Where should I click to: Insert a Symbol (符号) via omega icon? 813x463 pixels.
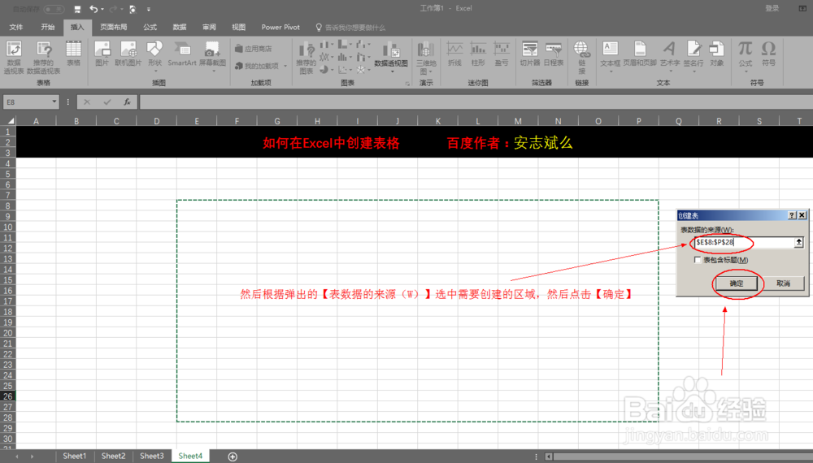click(x=769, y=54)
